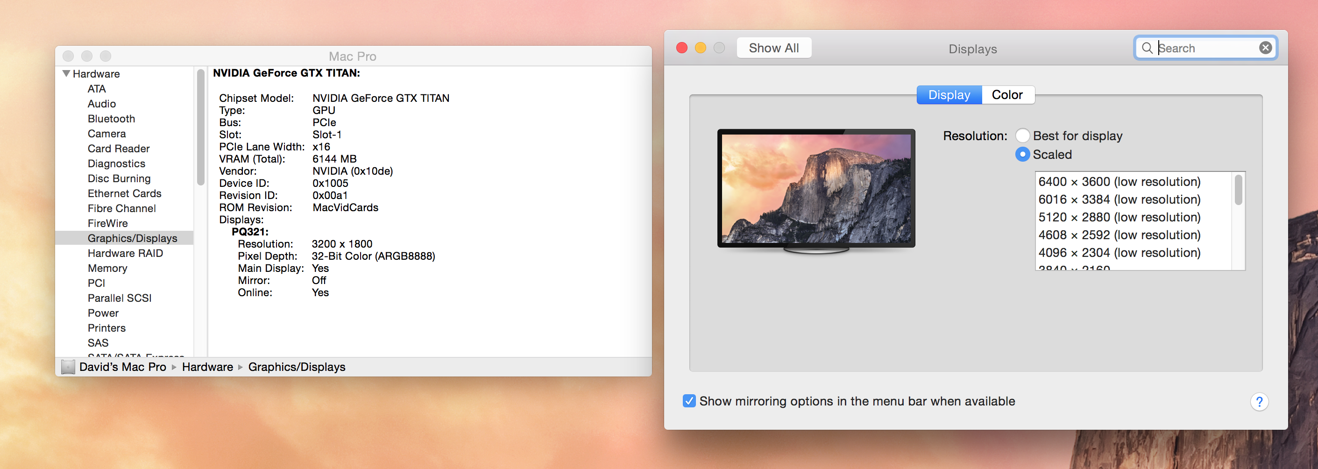Image resolution: width=1318 pixels, height=469 pixels.
Task: Select Disc Burning in the sidebar
Action: pyautogui.click(x=119, y=179)
